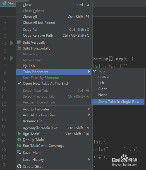The image size is (146, 170).
Task: Click the gutter run arrow on line 4
Action: [12, 43]
